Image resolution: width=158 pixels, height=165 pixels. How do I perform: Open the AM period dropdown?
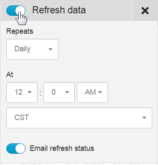[92, 92]
